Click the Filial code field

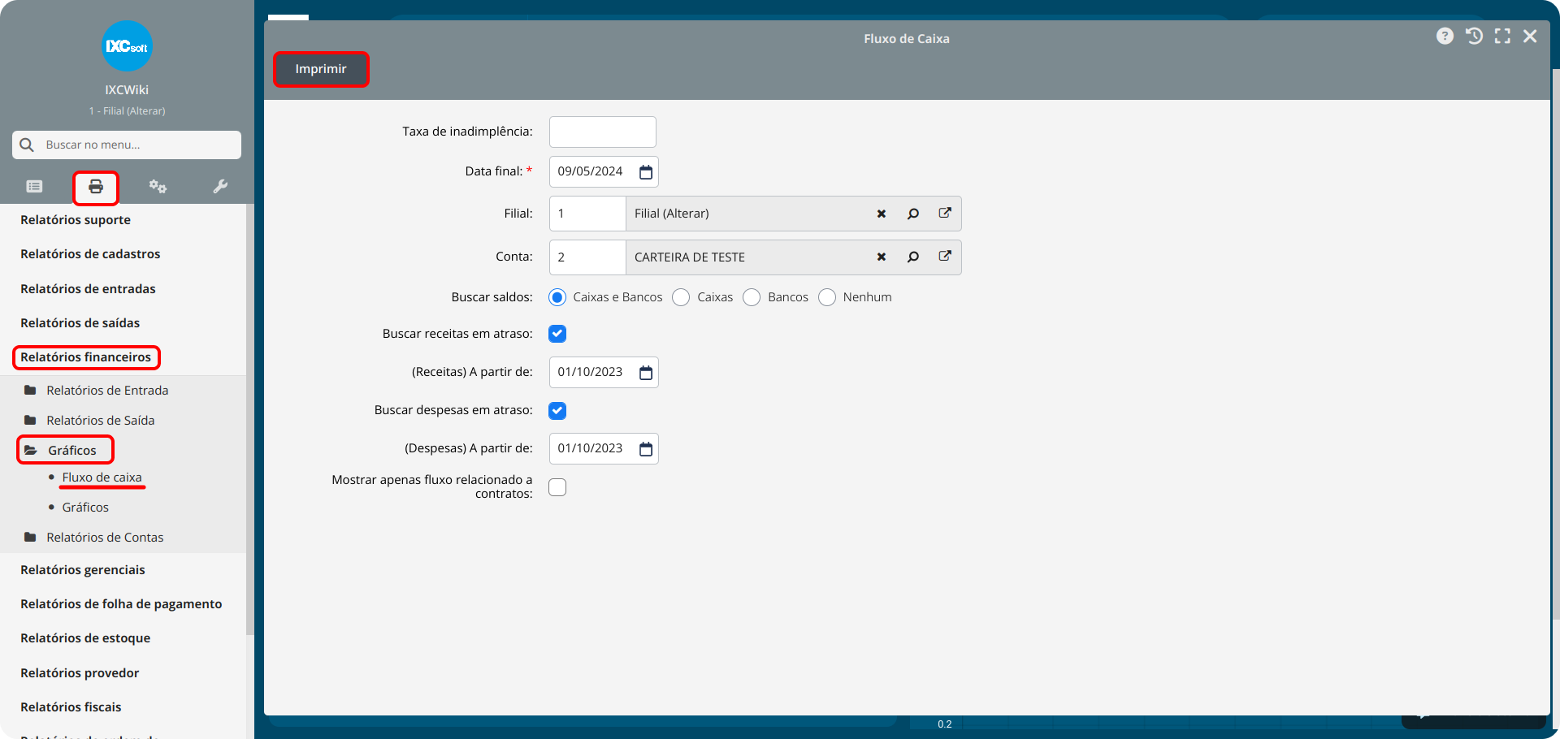[x=587, y=214]
